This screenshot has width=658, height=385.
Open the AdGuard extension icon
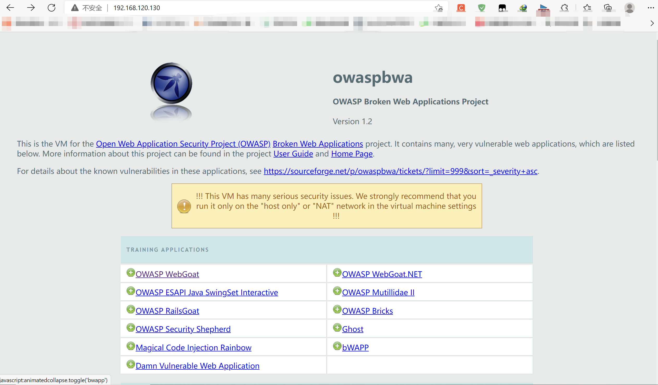click(481, 8)
